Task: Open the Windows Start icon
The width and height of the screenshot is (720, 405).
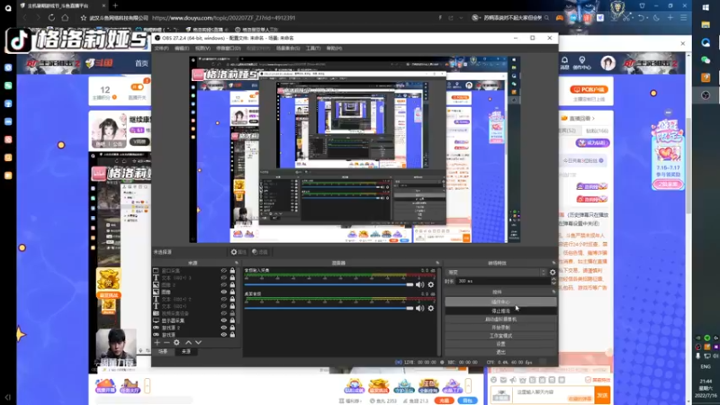Action: (706, 8)
